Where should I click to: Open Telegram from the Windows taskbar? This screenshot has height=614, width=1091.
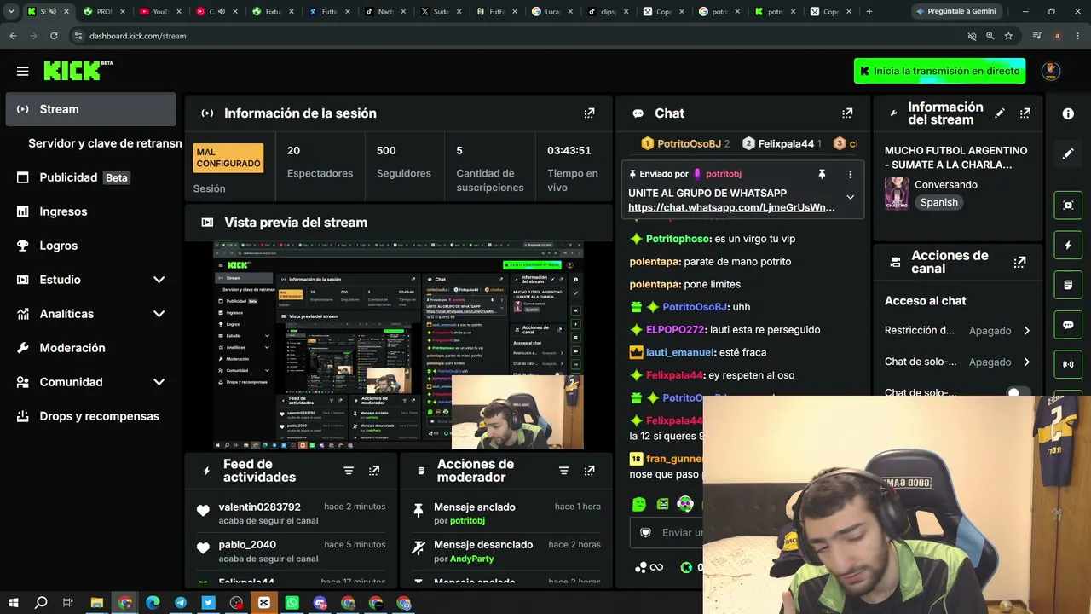coord(181,603)
